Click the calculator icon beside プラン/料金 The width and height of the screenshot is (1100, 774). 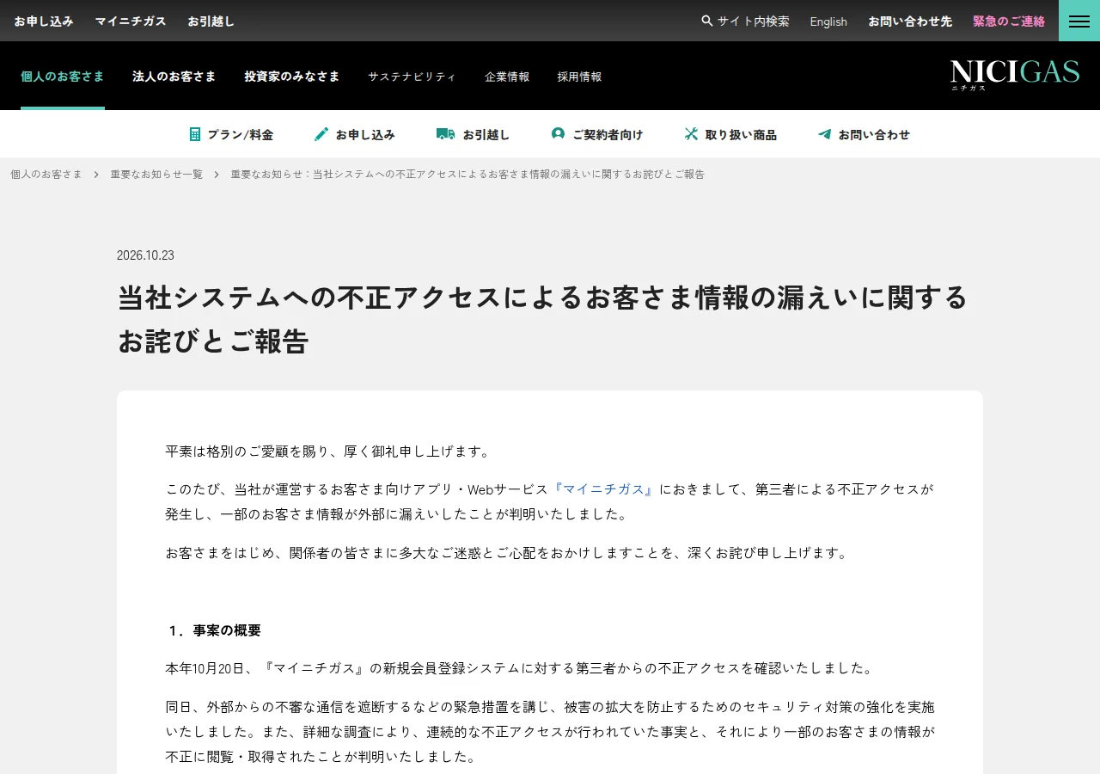195,134
